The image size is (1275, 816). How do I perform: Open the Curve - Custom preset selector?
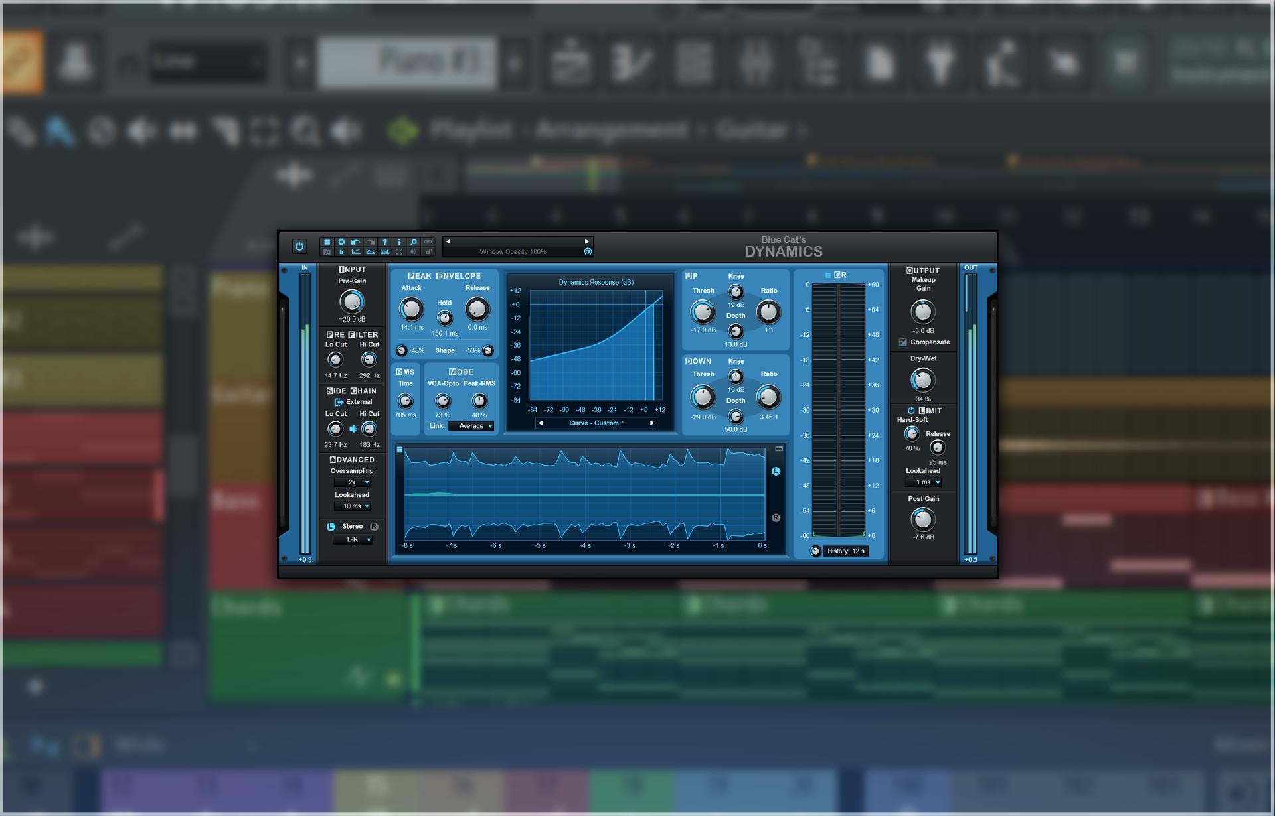596,423
